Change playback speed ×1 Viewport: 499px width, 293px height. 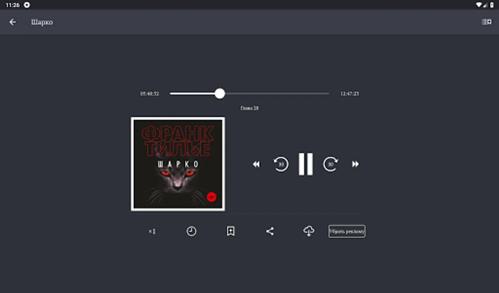tap(152, 231)
